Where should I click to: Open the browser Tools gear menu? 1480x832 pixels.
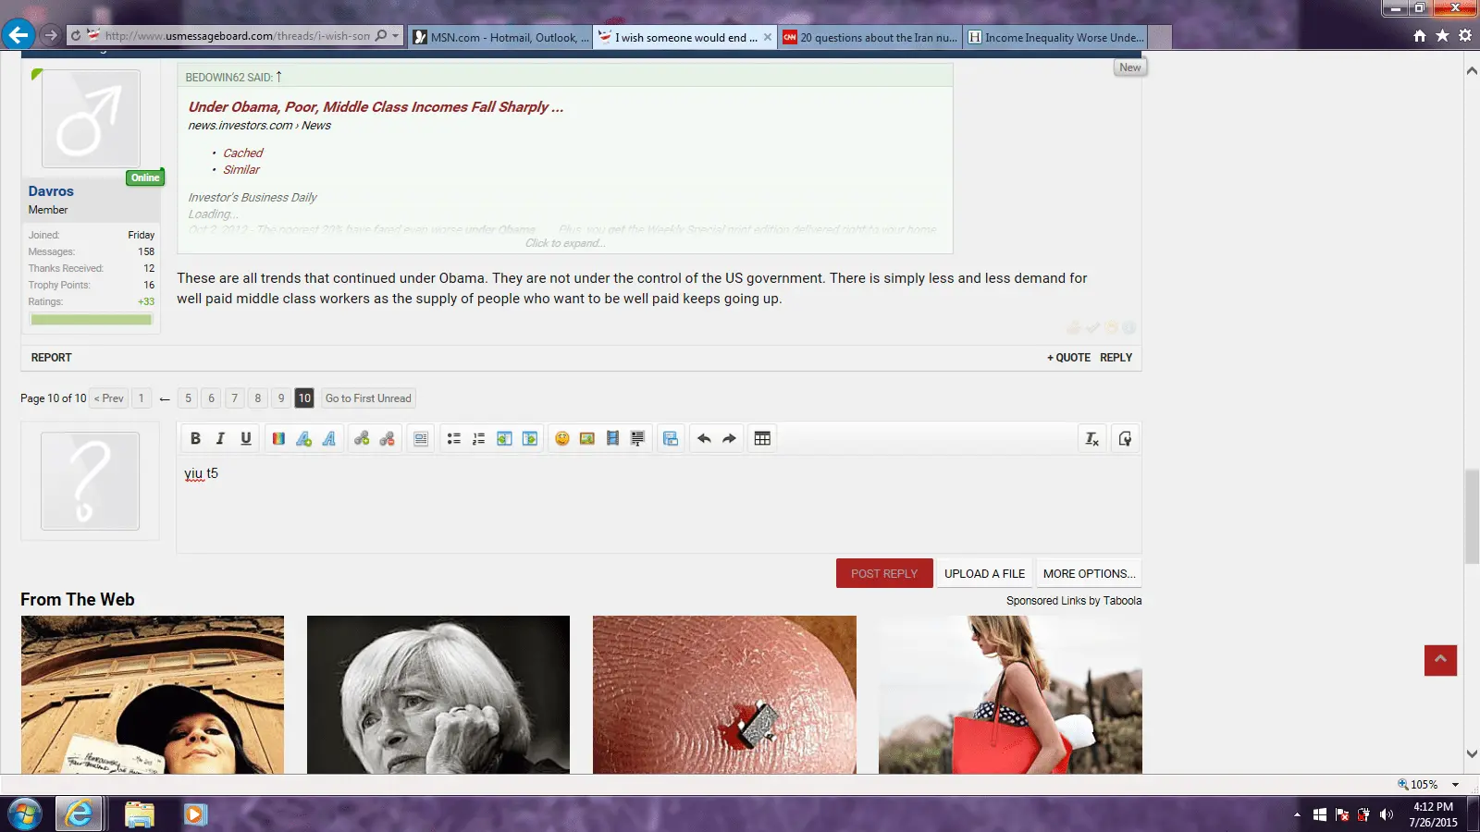pos(1465,36)
